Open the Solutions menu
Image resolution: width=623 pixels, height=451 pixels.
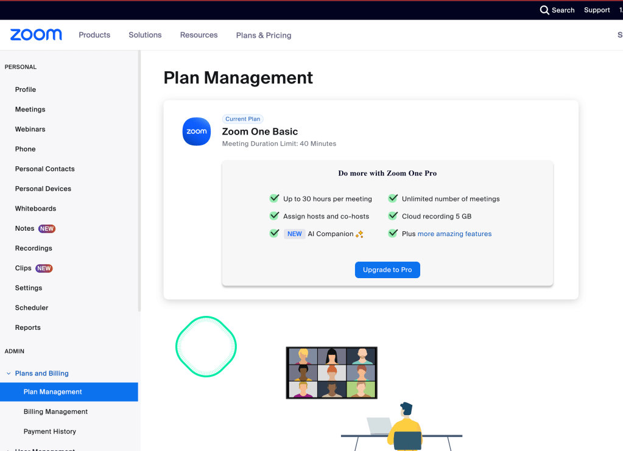[x=145, y=35]
